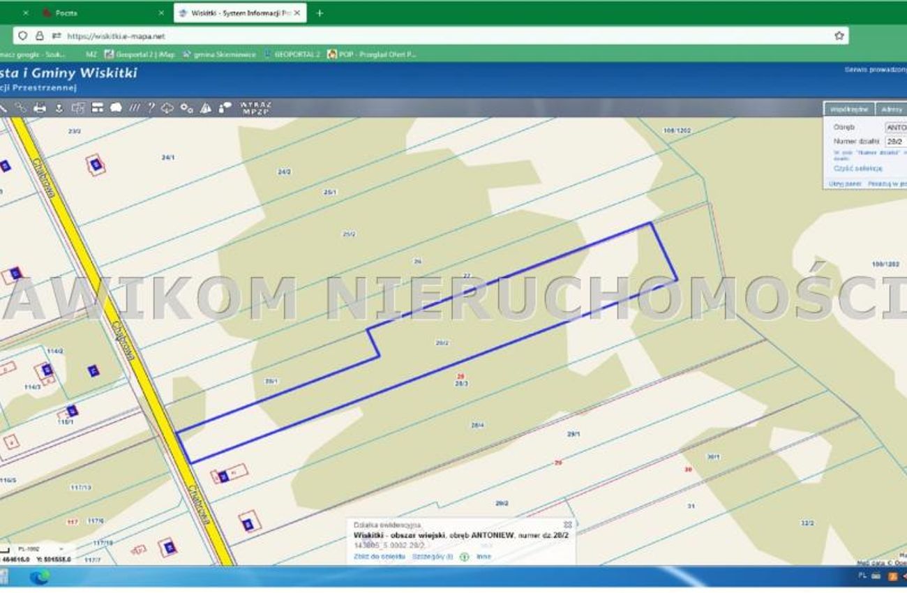Click the Ukryj panel link
The width and height of the screenshot is (907, 593).
[845, 183]
